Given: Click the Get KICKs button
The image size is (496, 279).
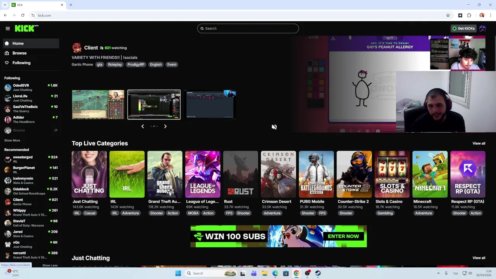Looking at the screenshot, I should click(x=463, y=28).
